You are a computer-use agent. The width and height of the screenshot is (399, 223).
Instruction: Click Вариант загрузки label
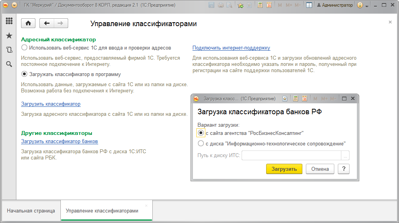pyautogui.click(x=218, y=125)
